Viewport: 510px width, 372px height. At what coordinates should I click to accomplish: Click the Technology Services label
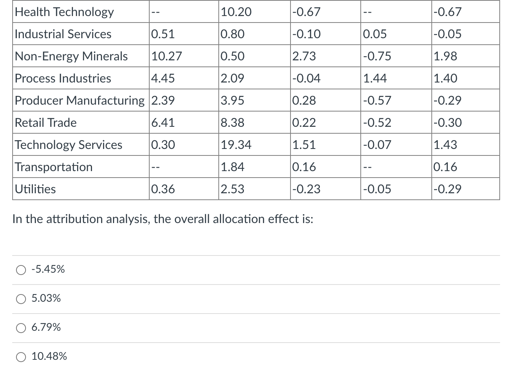click(x=68, y=145)
